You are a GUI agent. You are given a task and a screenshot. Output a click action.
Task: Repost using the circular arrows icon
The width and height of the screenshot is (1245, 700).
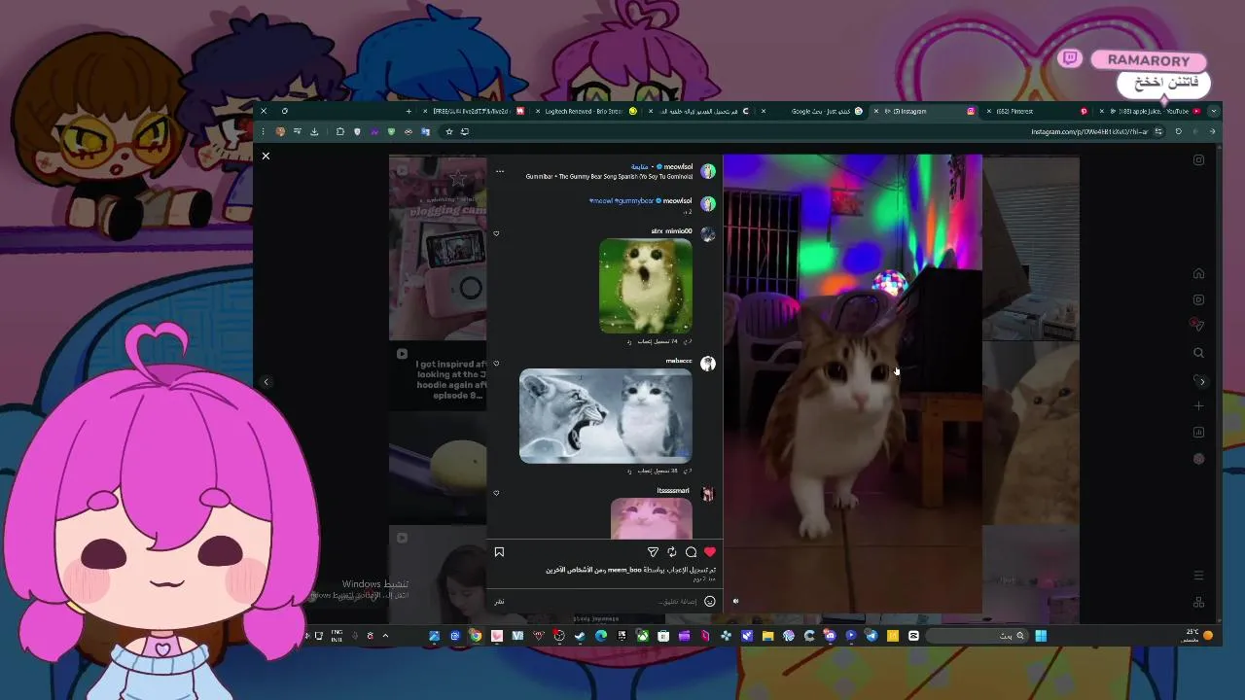coord(672,552)
